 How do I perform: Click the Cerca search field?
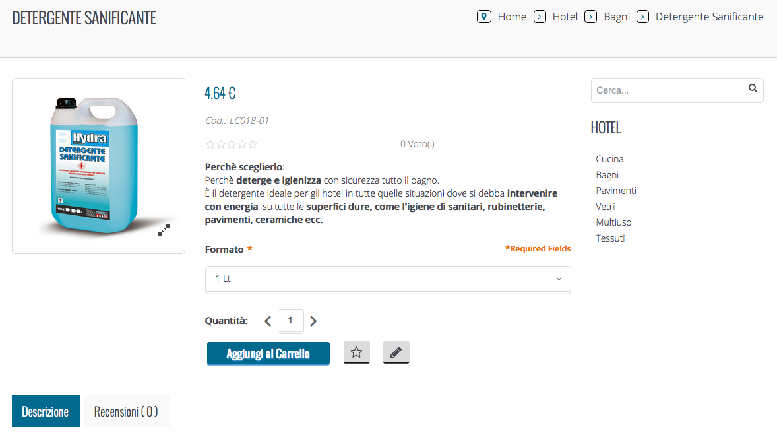coord(668,90)
